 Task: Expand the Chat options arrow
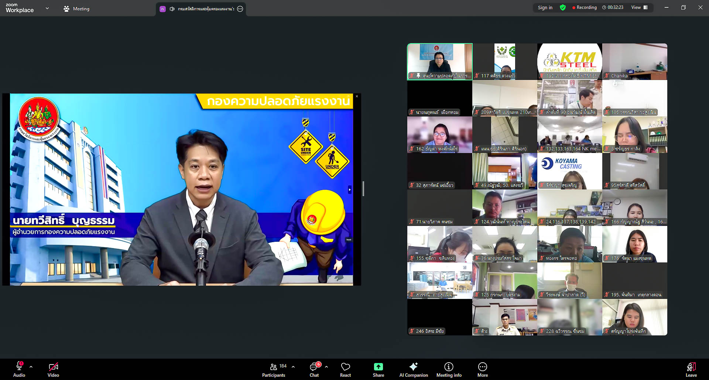click(x=326, y=367)
